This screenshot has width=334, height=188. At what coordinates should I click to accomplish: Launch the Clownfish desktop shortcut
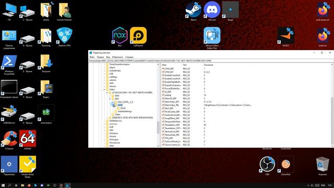(285, 164)
